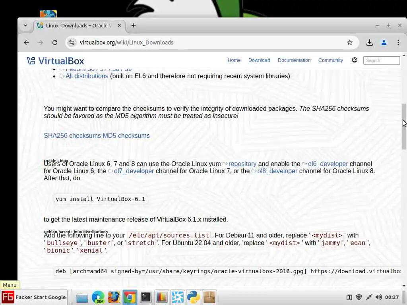Go back to the previous page
407x305 pixels.
point(26,42)
